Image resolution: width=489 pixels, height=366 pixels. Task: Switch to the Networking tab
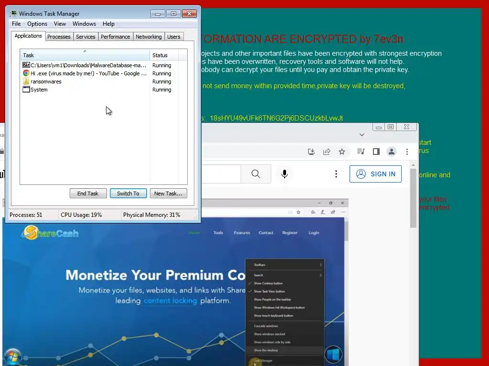[149, 37]
